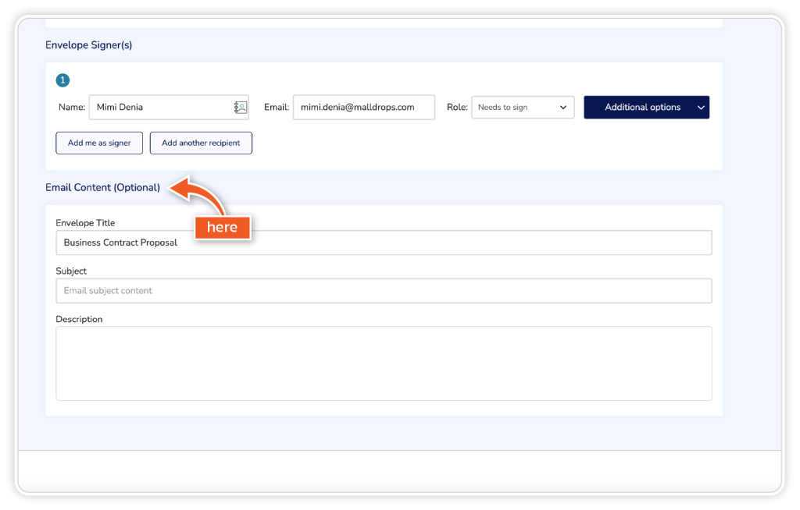Open the Role 'Needs to sign' dropdown
The width and height of the screenshot is (800, 510).
click(x=523, y=108)
